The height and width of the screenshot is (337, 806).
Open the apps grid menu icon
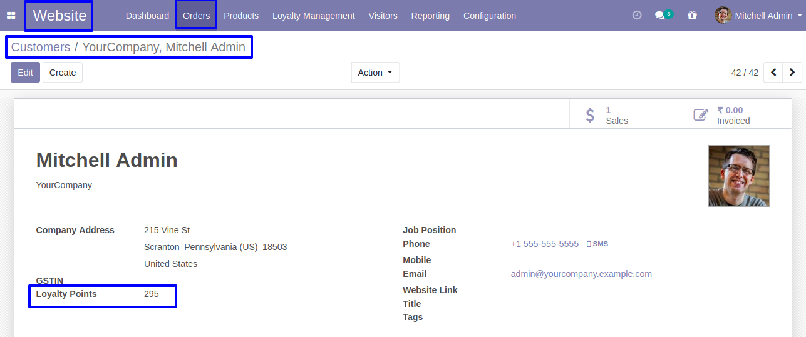pos(11,16)
